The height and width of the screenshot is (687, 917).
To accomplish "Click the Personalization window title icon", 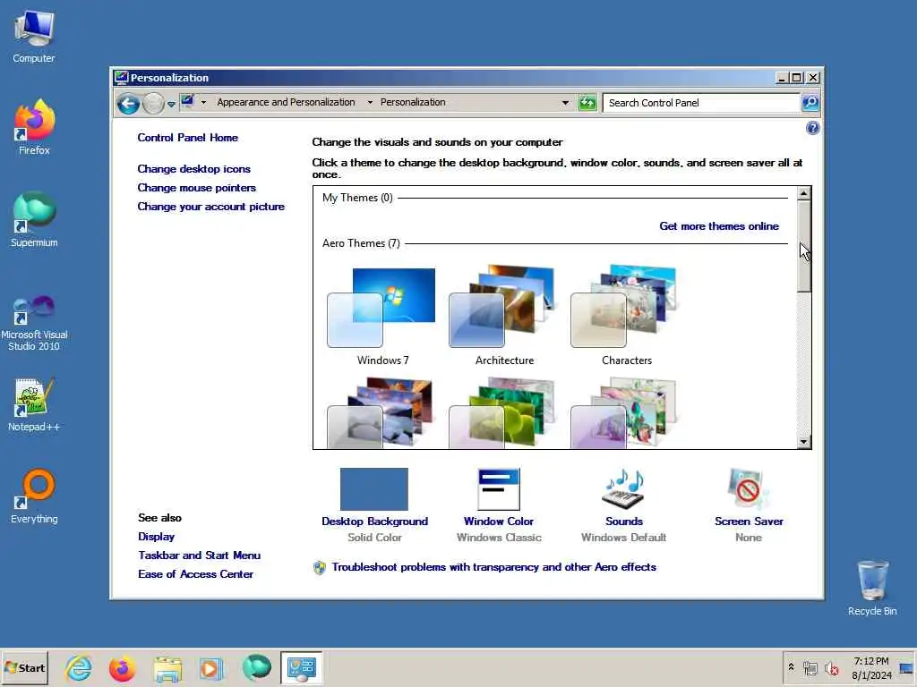I will [121, 77].
